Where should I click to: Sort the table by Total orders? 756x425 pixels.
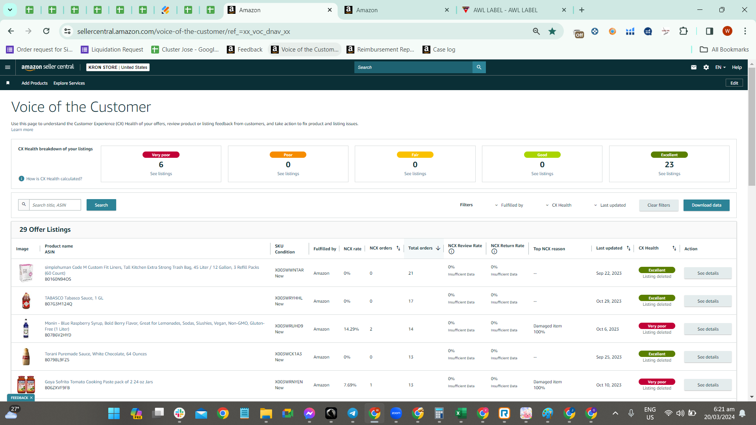tap(438, 248)
